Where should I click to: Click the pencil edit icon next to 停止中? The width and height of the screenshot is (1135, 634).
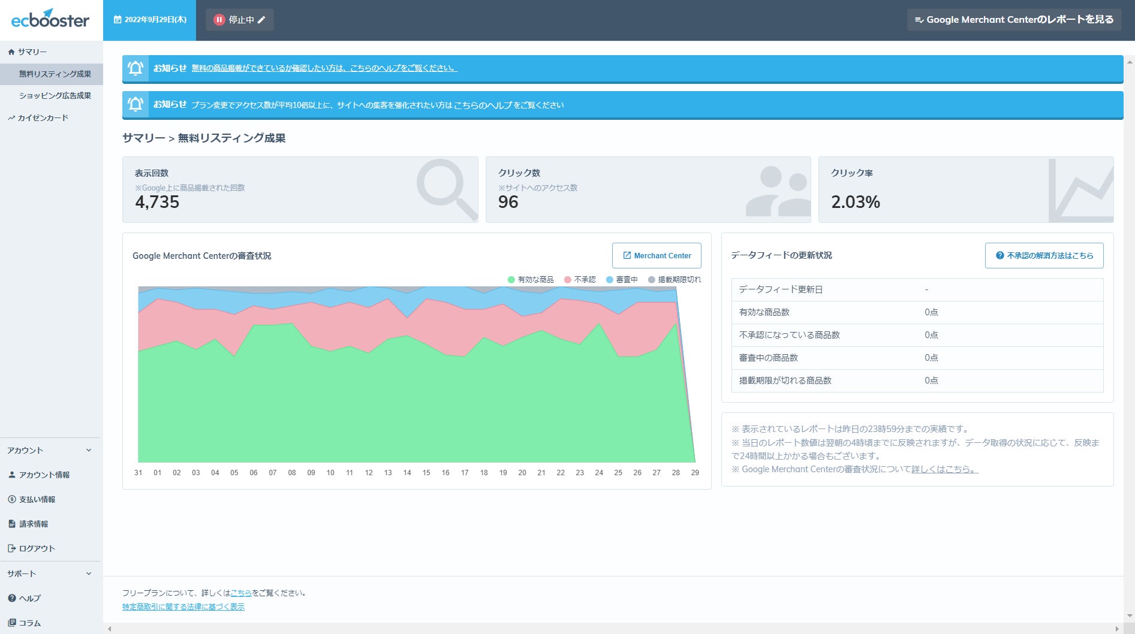pyautogui.click(x=261, y=20)
